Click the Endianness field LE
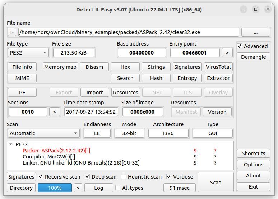Image resolution: width=278 pixels, height=199 pixels. tap(97, 133)
